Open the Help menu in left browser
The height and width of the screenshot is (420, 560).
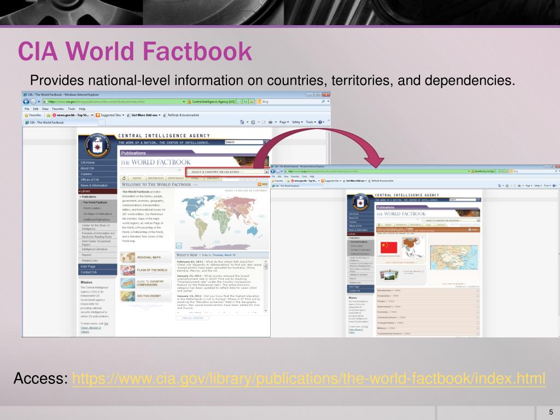82,109
